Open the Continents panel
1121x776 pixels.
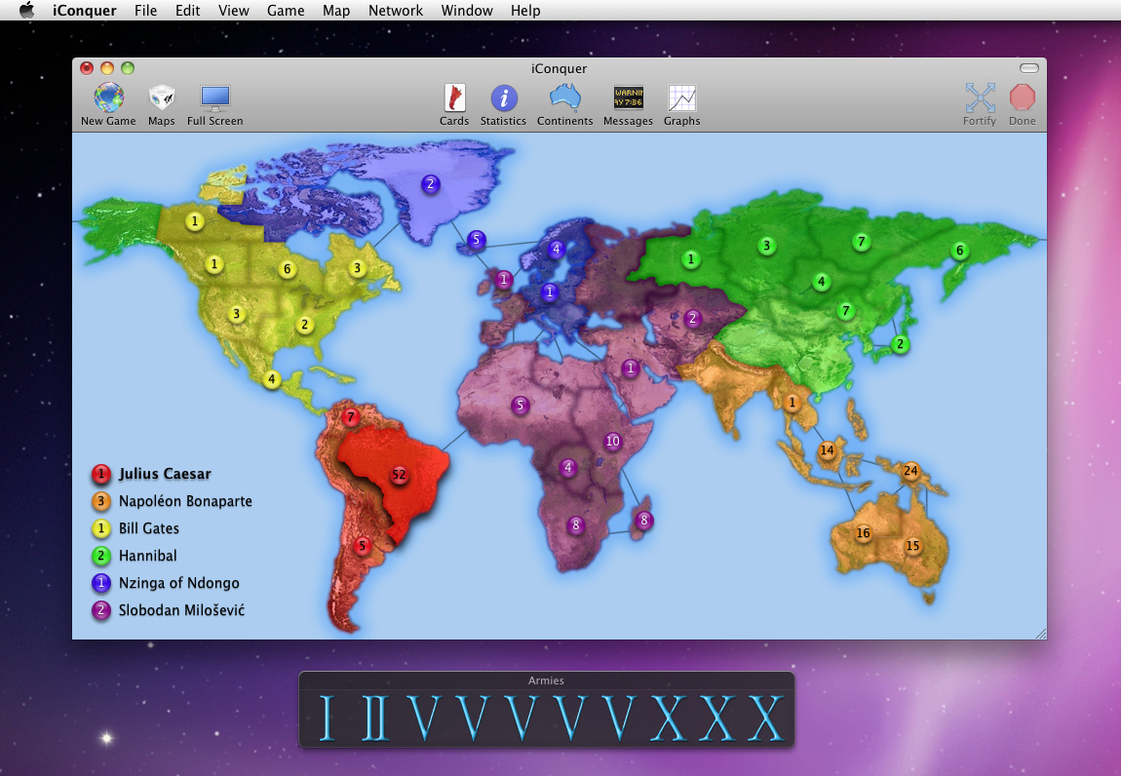point(564,103)
